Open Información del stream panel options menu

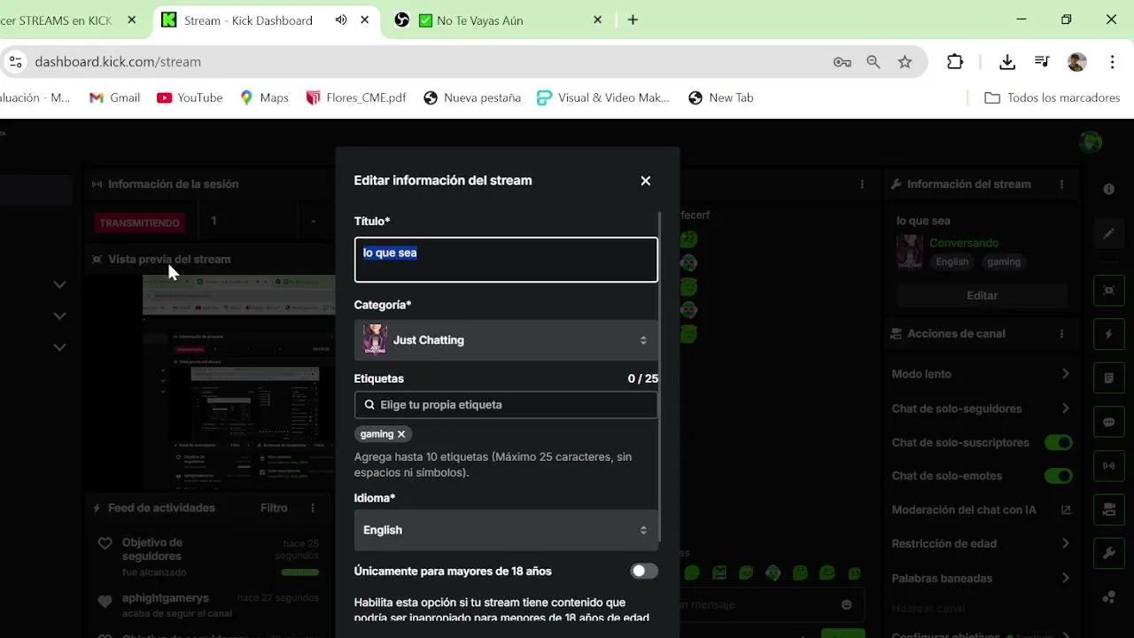[1061, 184]
